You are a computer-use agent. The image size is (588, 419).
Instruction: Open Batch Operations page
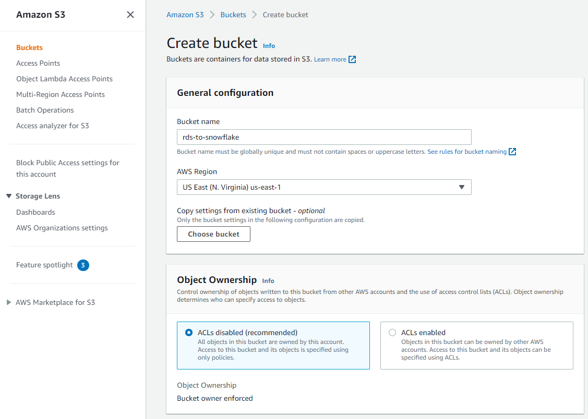coord(45,110)
